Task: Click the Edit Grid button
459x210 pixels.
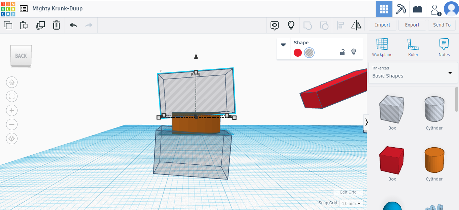Action: click(348, 192)
